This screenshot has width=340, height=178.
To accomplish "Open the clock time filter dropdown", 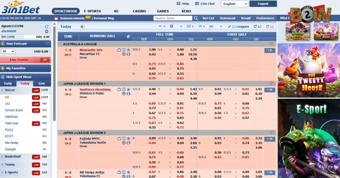I will 176,26.
